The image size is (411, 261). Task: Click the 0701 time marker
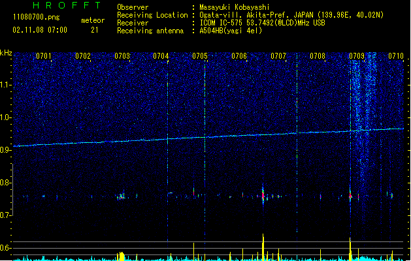[x=44, y=56]
